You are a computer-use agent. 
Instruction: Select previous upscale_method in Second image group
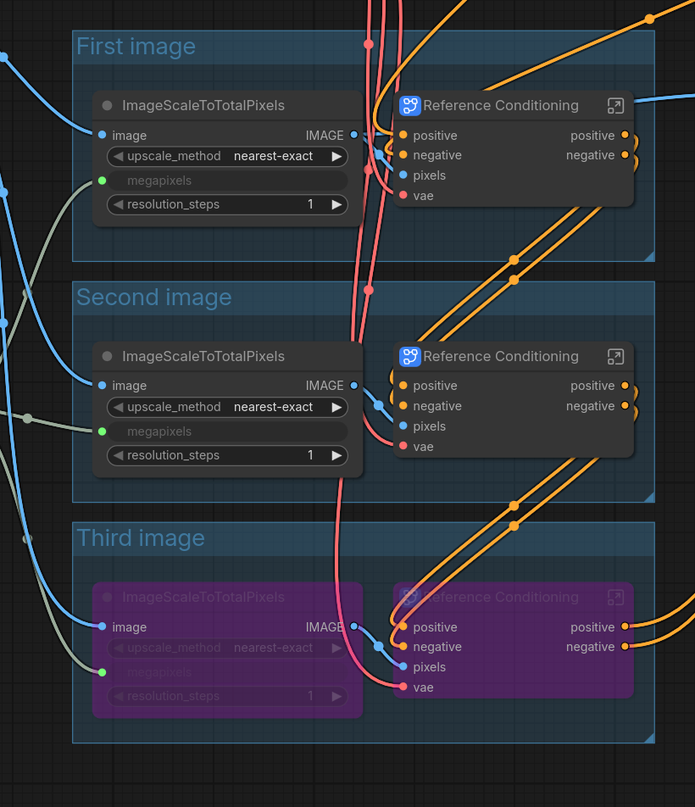click(119, 407)
